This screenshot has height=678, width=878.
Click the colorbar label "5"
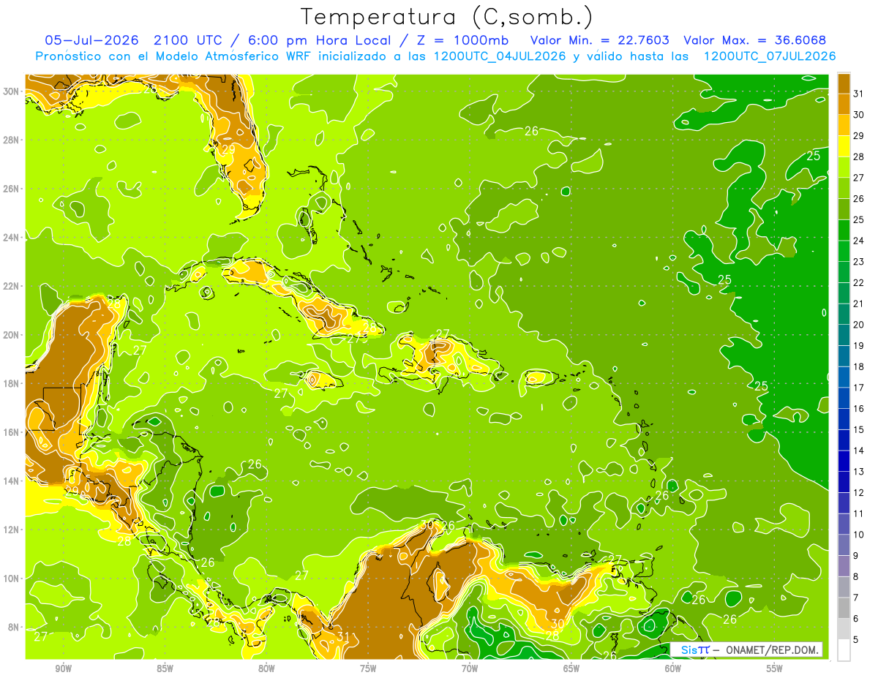coord(856,639)
